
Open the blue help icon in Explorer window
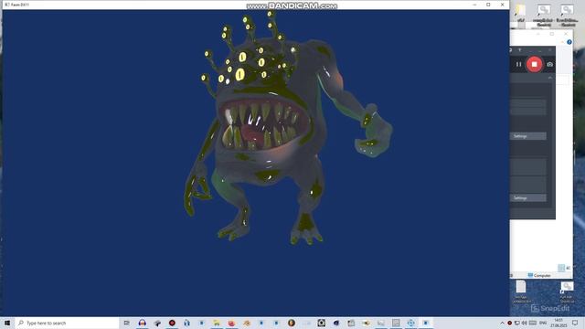pyautogui.click(x=569, y=42)
